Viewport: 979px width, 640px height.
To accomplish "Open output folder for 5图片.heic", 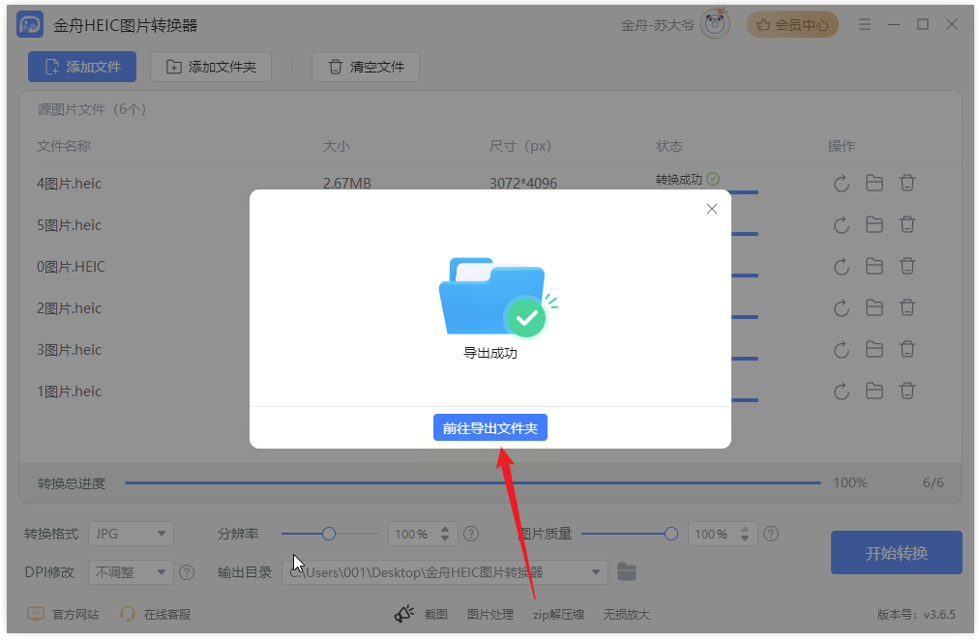I will 875,224.
